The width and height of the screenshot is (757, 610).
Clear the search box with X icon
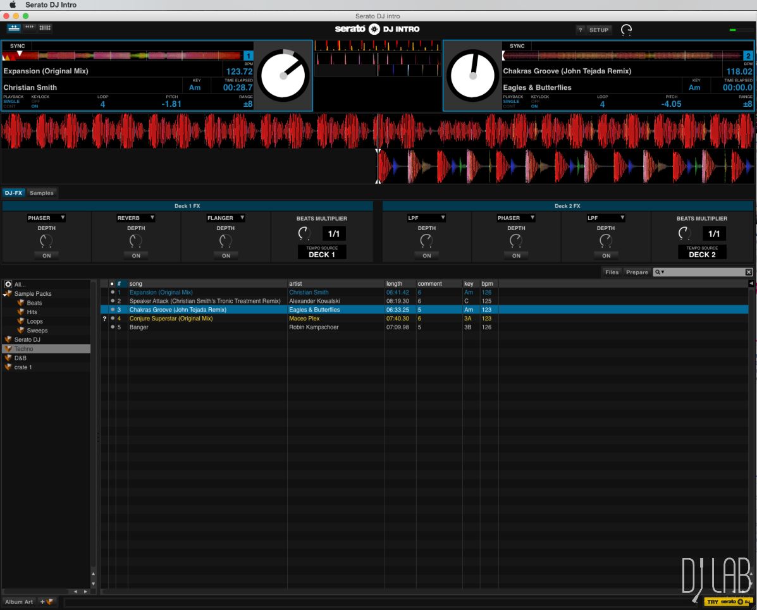point(749,272)
